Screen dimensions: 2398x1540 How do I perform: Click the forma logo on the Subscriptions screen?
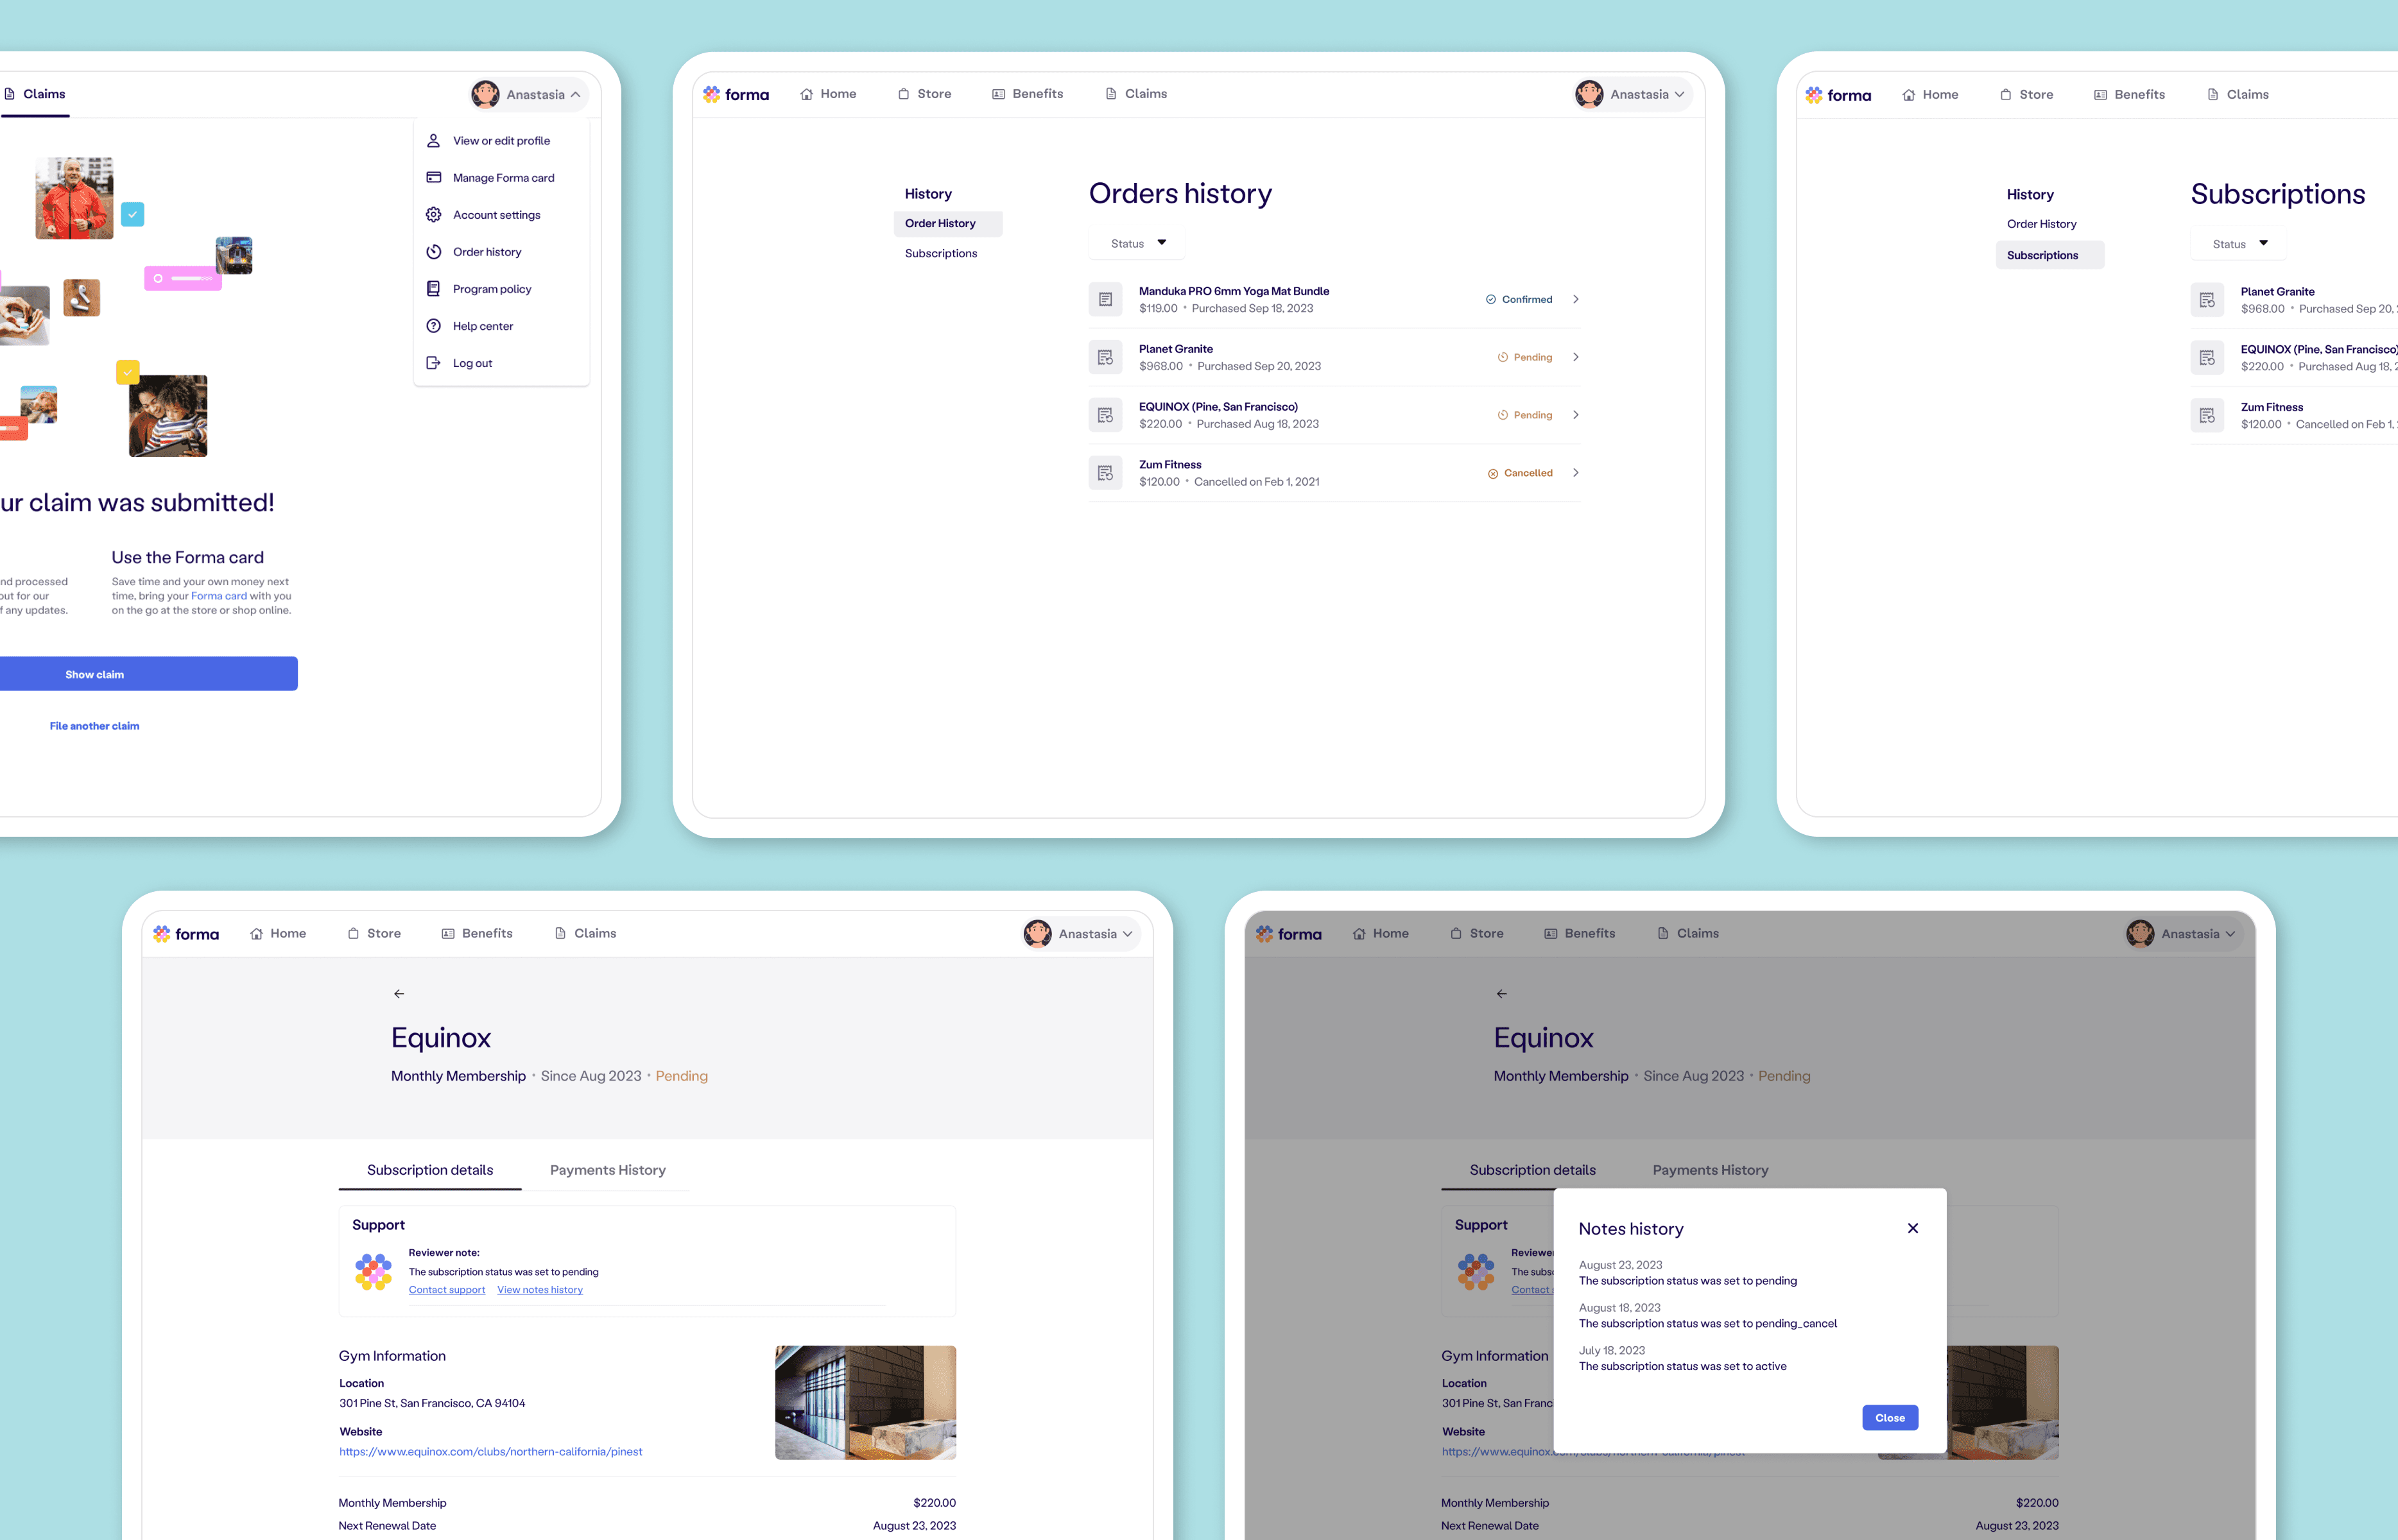click(x=1838, y=95)
